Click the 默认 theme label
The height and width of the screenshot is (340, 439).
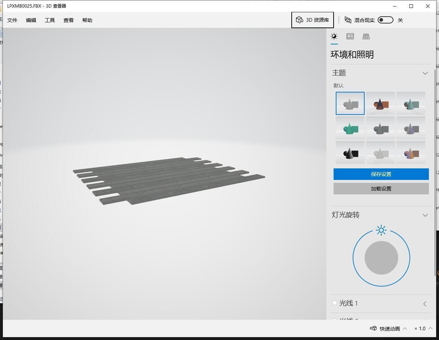coord(339,86)
